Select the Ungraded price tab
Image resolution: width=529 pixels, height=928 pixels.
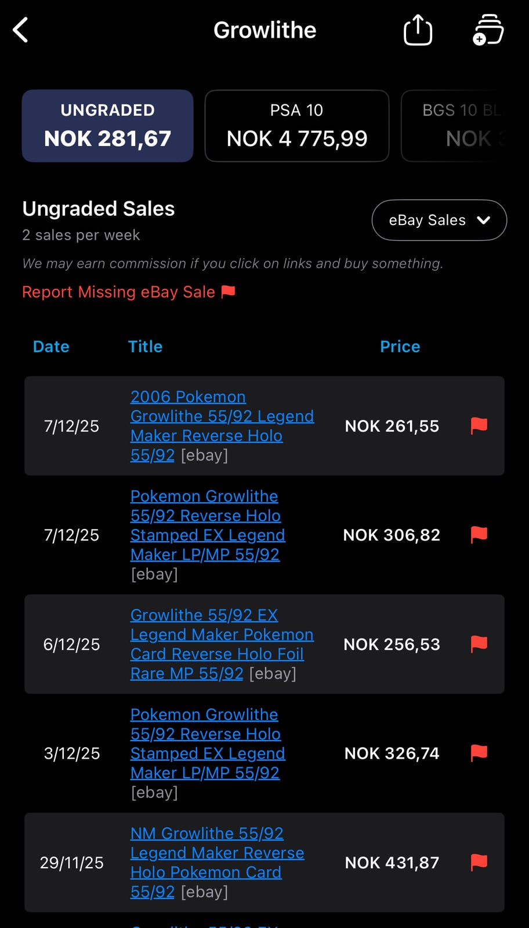tap(107, 126)
